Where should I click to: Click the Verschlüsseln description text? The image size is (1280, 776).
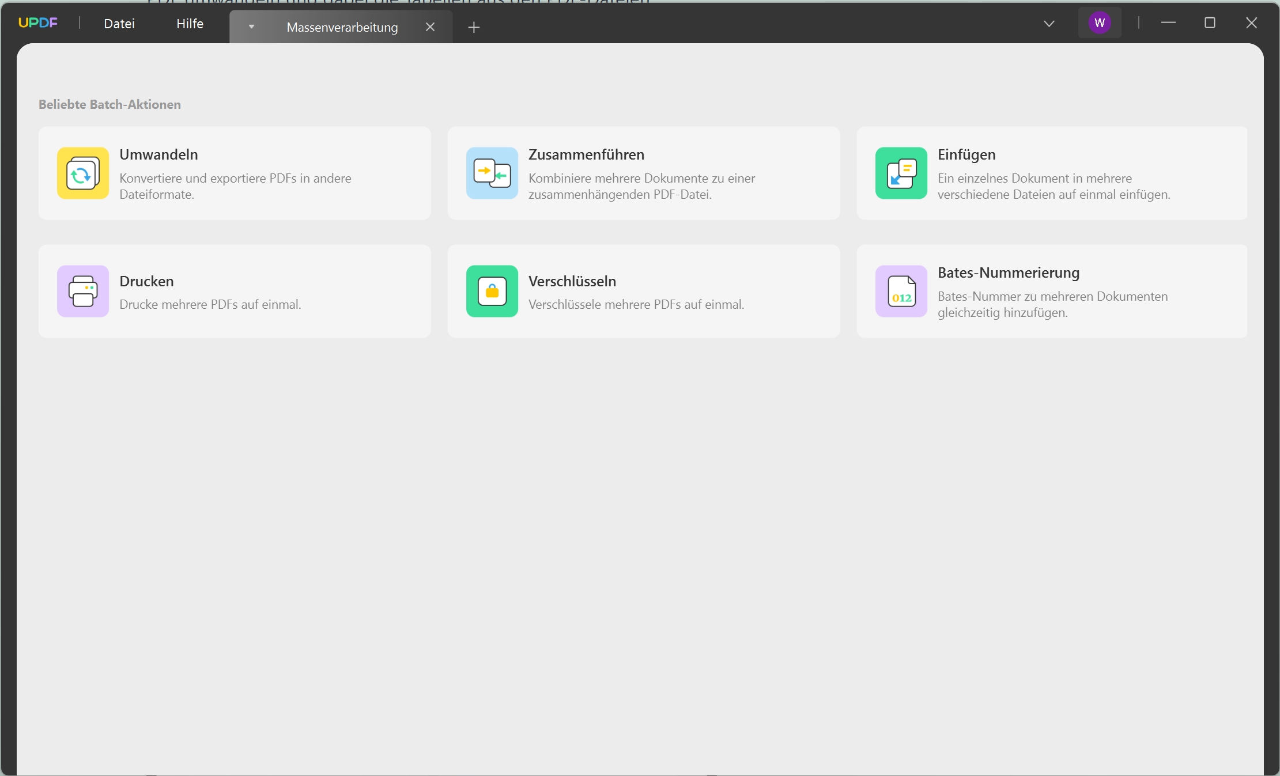point(636,304)
